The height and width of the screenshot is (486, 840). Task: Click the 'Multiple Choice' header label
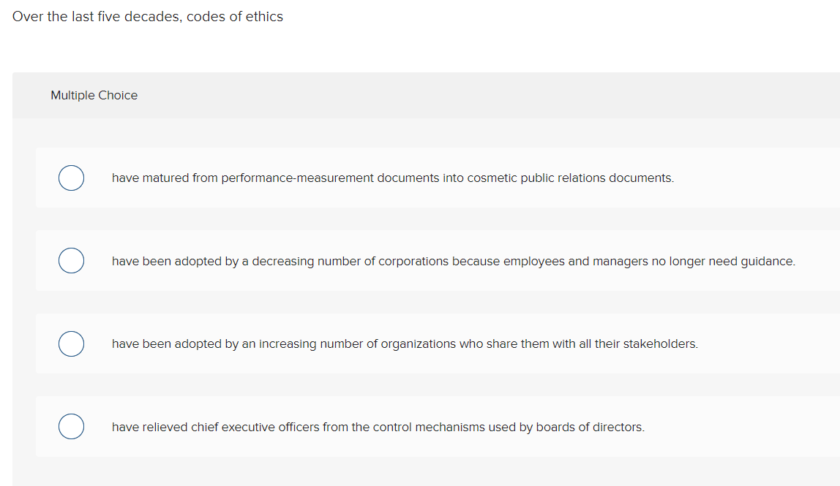coord(94,95)
